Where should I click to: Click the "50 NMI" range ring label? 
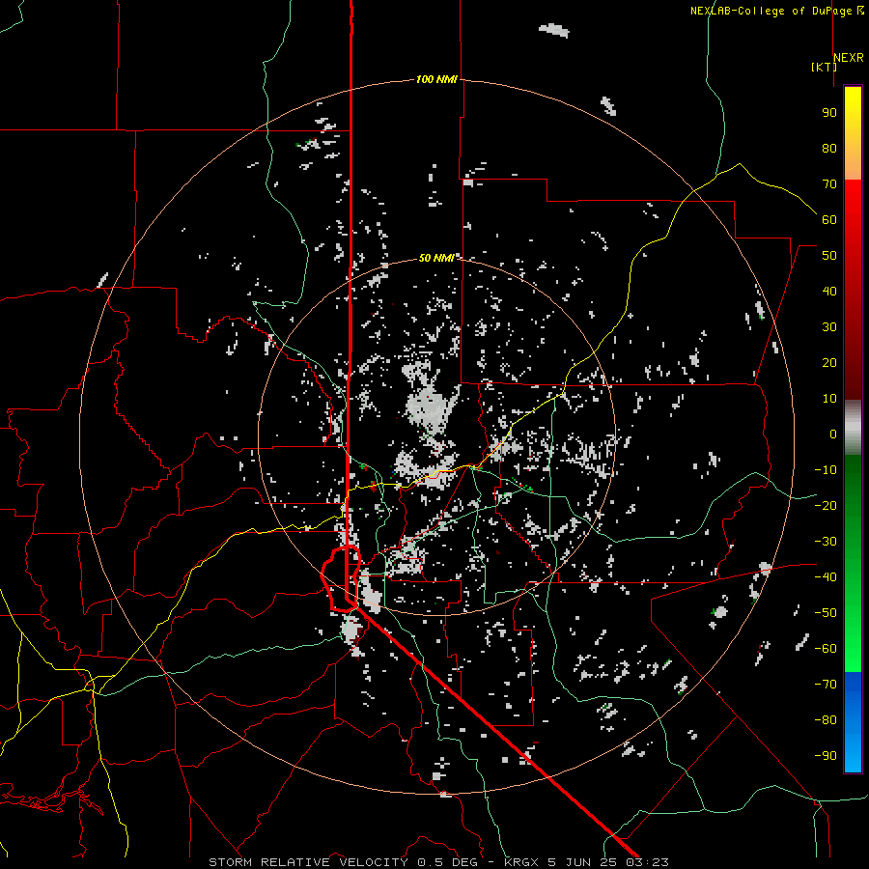coord(436,258)
